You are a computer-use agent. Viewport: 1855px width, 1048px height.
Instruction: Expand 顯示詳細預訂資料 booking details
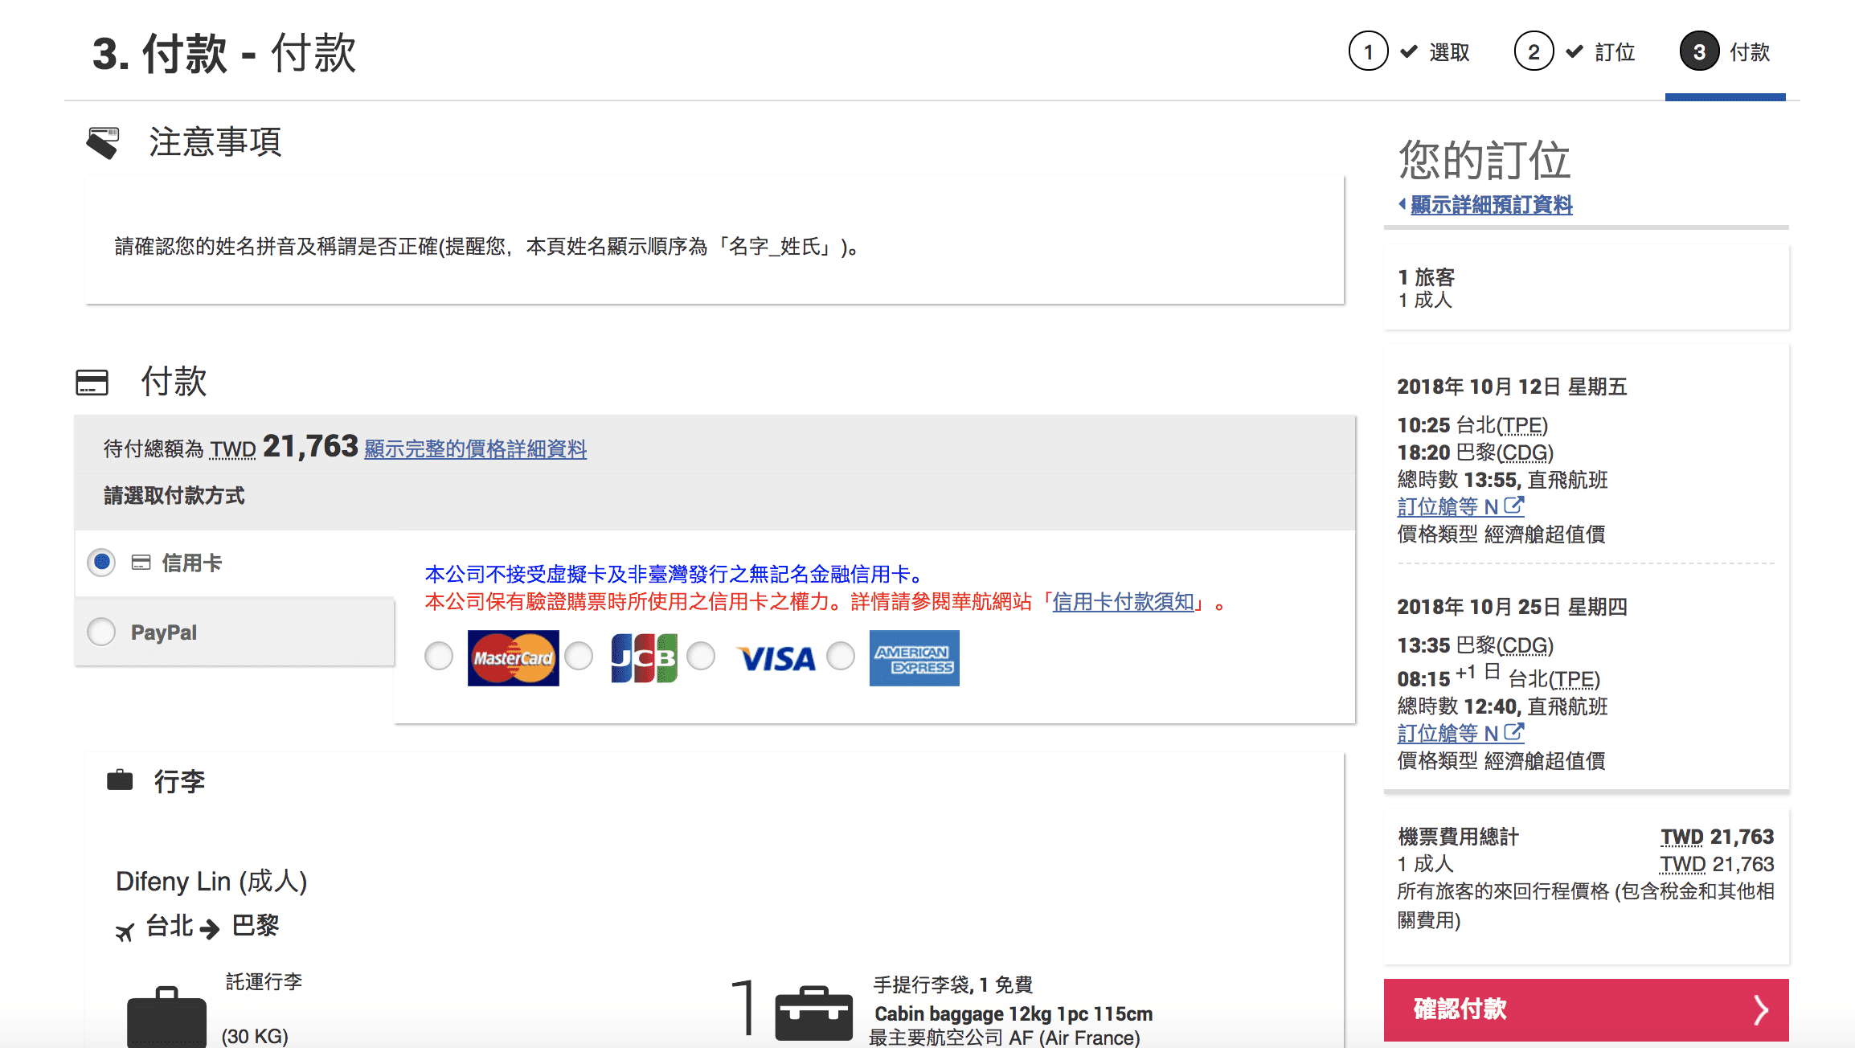1490,205
